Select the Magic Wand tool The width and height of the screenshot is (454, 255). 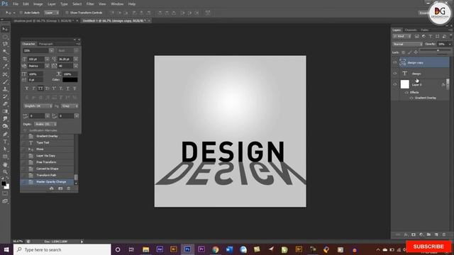pos(5,52)
